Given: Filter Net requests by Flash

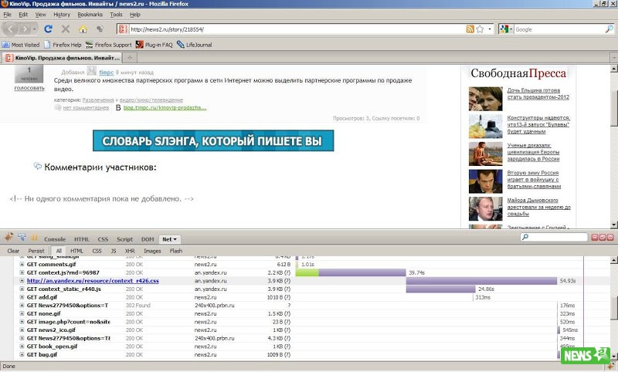Looking at the screenshot, I should [x=176, y=251].
